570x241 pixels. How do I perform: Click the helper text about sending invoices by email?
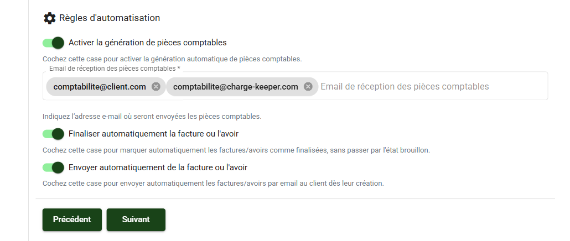click(213, 184)
